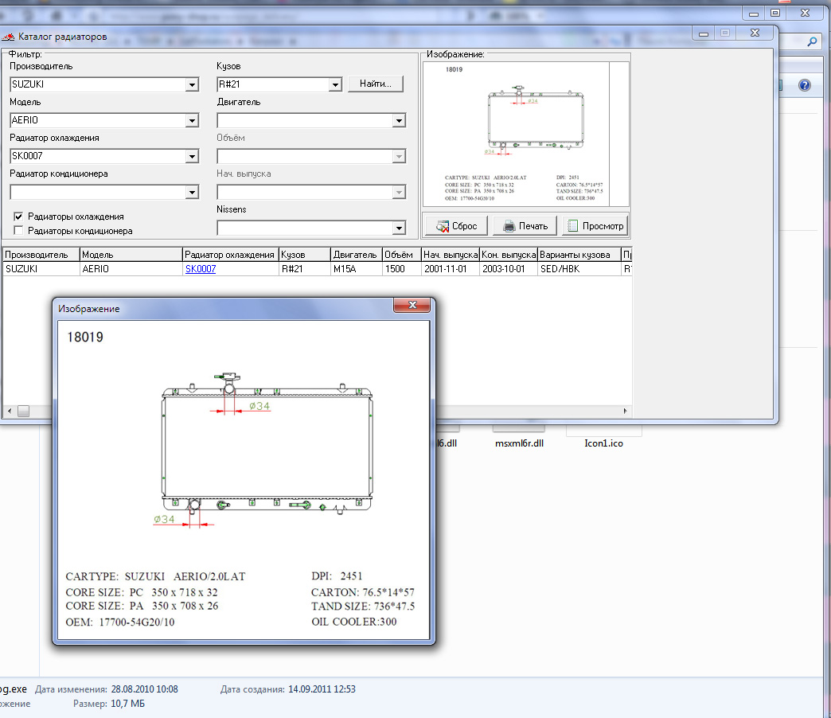Open the Модель dropdown showing AERIO
831x718 pixels.
(191, 121)
